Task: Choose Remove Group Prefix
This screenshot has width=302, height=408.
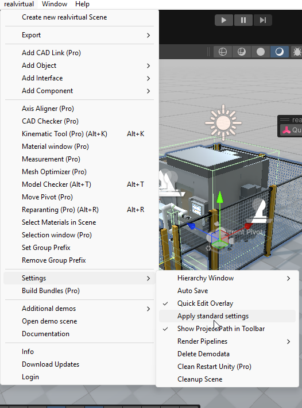Action: (79, 260)
